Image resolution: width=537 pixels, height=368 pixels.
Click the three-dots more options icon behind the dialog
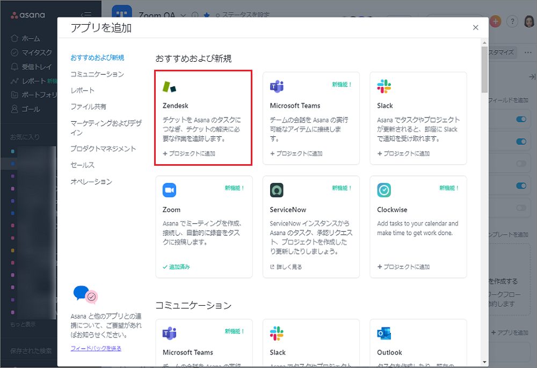pyautogui.click(x=528, y=53)
